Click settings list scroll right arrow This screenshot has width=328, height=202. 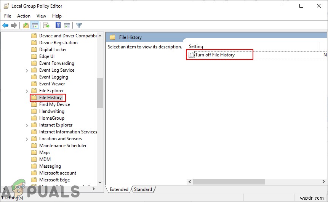tap(323, 182)
